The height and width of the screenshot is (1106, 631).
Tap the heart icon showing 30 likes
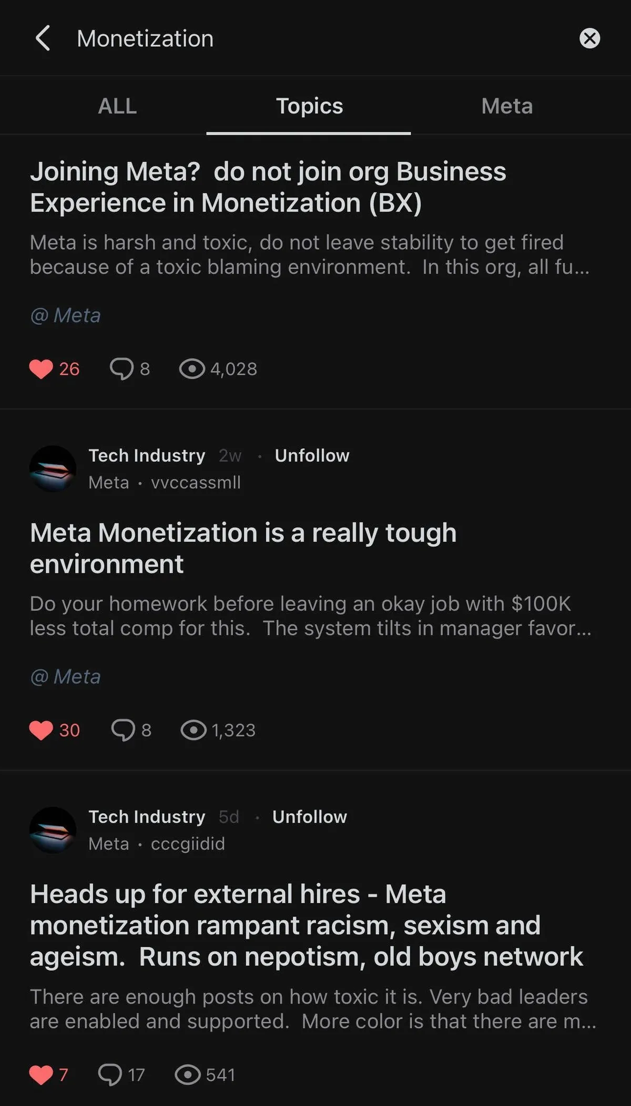tap(41, 730)
